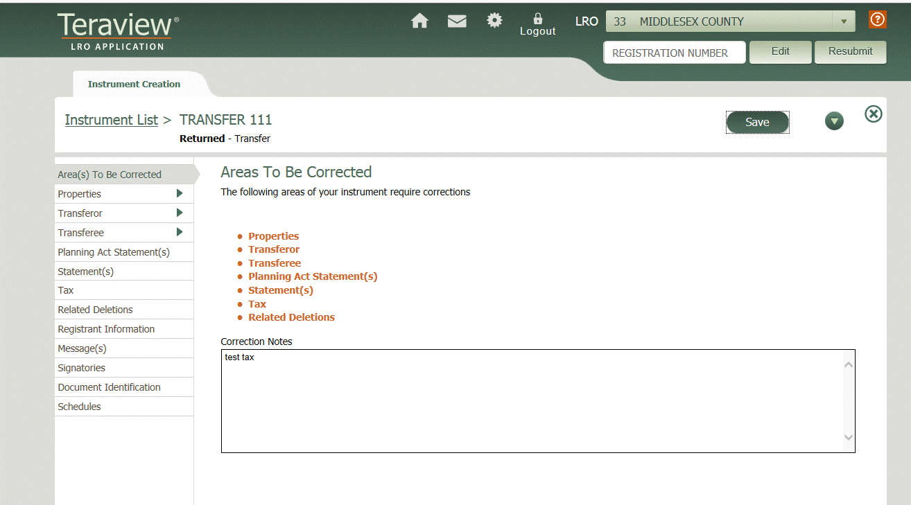This screenshot has width=911, height=505.
Task: Open the orange help question icon
Action: (878, 19)
